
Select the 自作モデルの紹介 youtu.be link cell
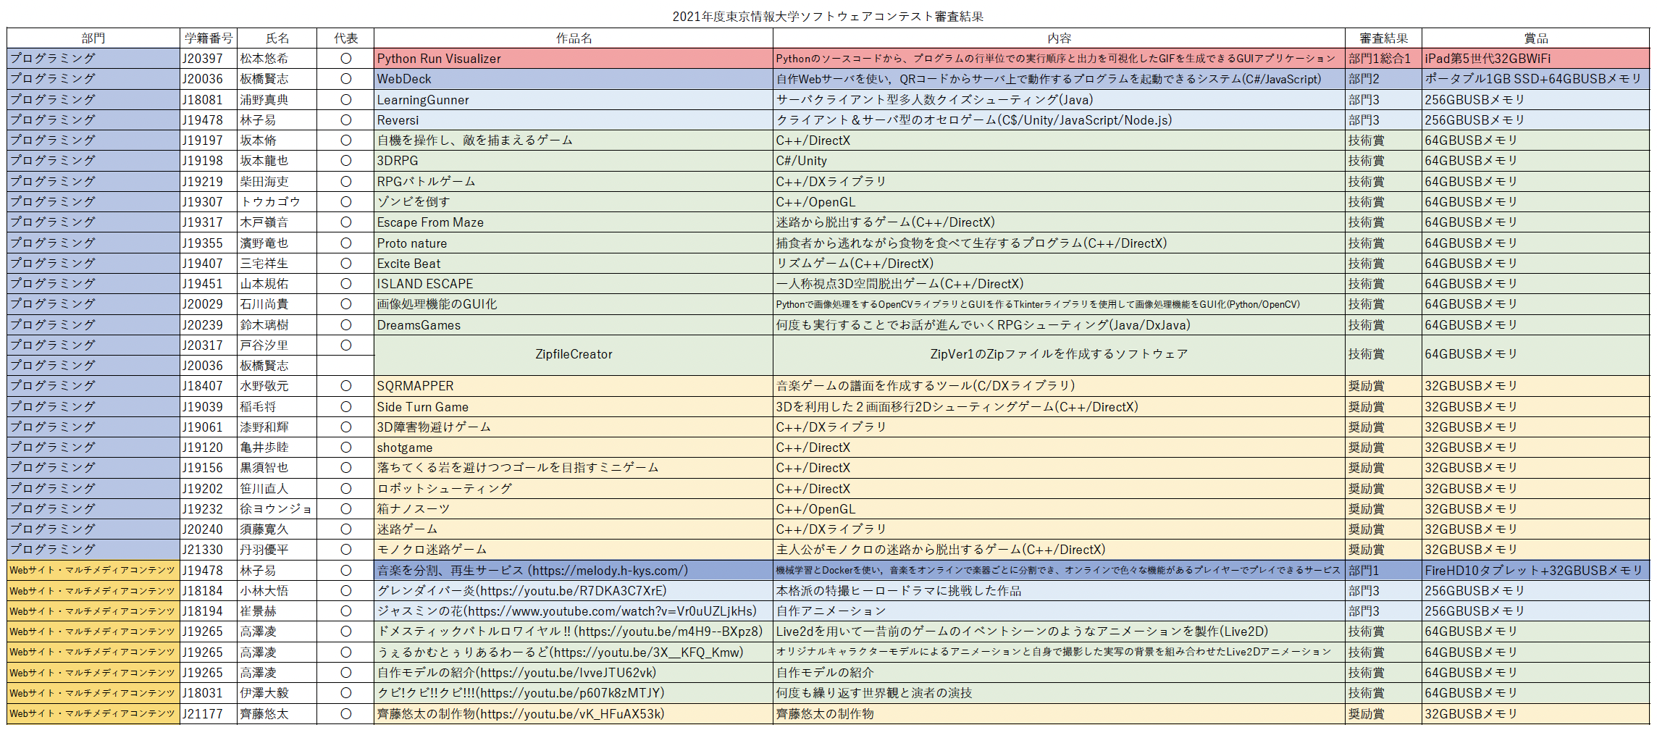tap(574, 673)
